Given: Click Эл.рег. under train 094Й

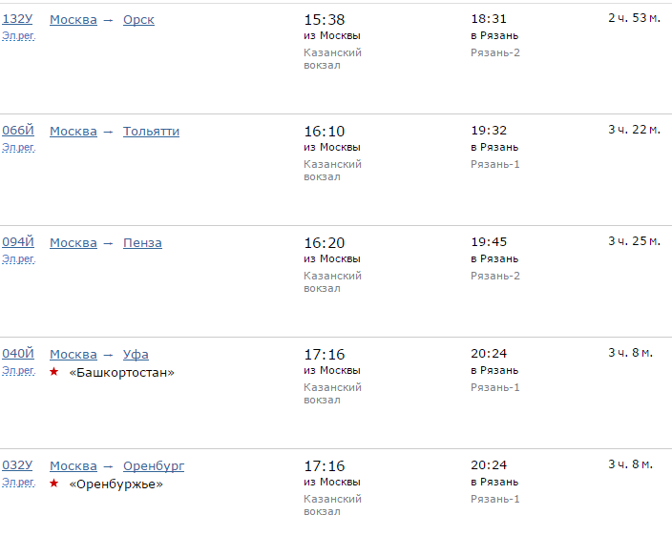Looking at the screenshot, I should click(18, 259).
